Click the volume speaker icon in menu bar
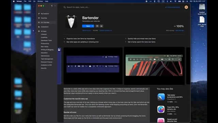The width and height of the screenshot is (218, 123). 171,1
